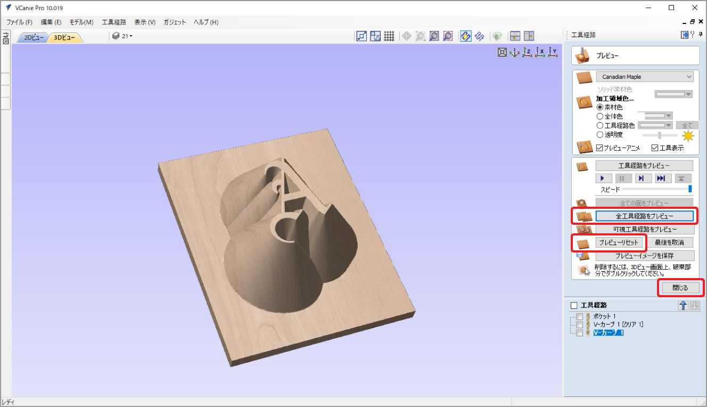Open the Canadian Maple material dropdown
707x407 pixels.
pyautogui.click(x=645, y=77)
